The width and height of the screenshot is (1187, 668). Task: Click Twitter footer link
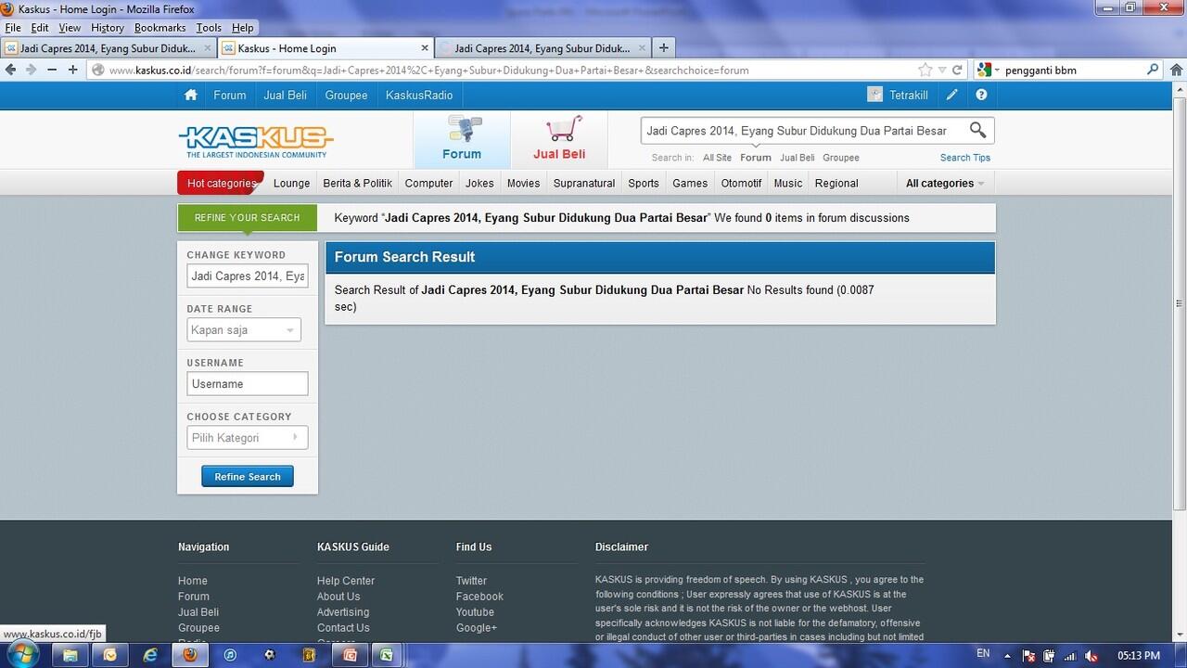coord(471,581)
